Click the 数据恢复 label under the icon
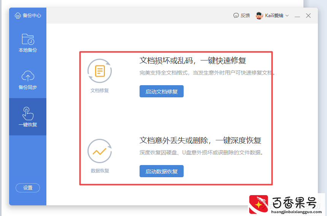 100,171
